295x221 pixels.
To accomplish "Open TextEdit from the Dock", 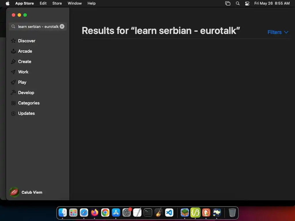I will [x=137, y=213].
